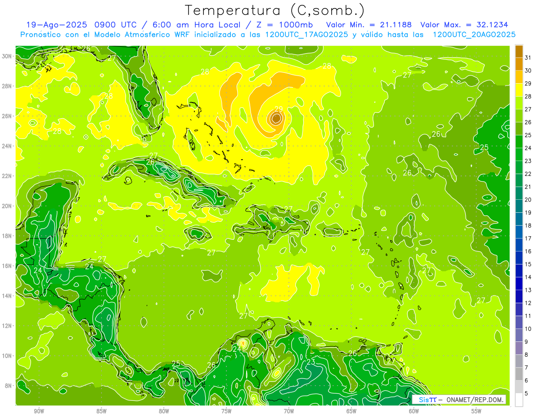Click the "30N" latitude axis label

(x=7, y=56)
